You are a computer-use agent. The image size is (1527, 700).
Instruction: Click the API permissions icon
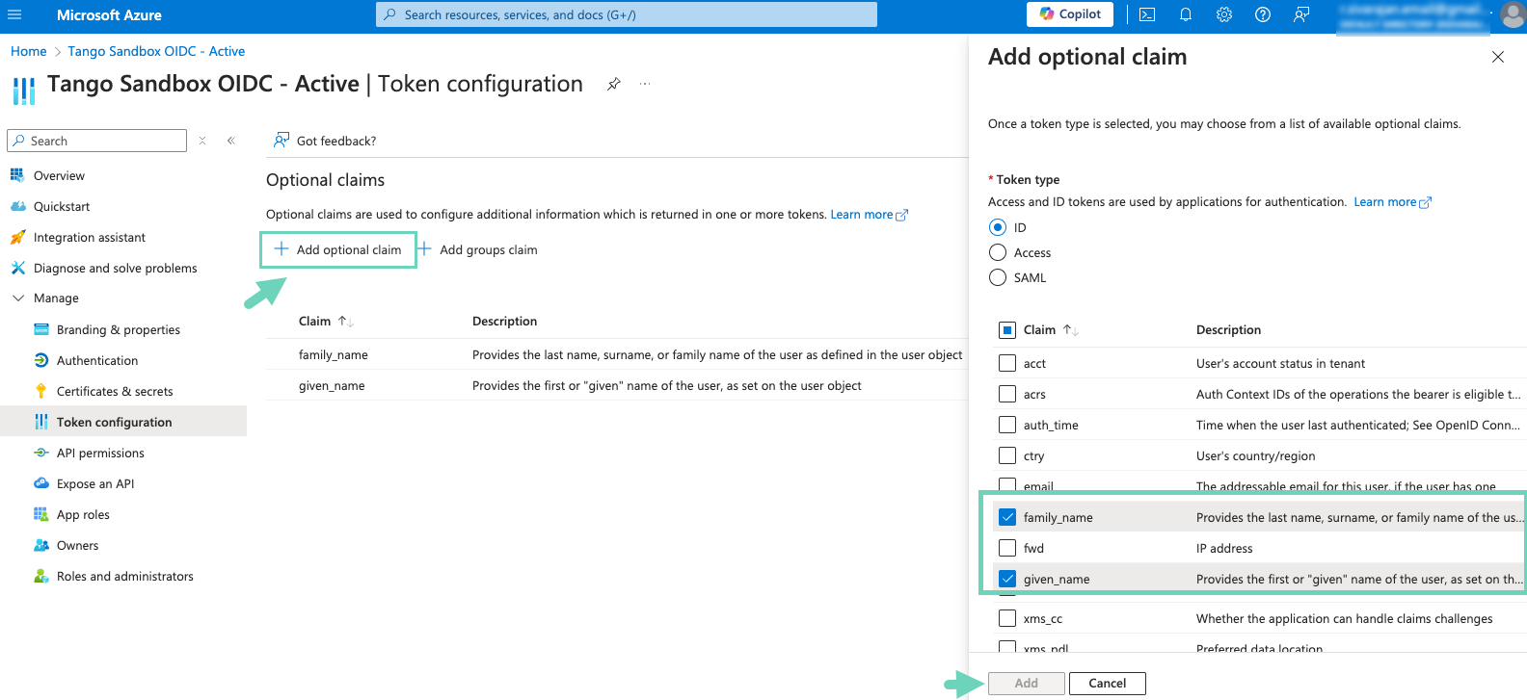(40, 453)
